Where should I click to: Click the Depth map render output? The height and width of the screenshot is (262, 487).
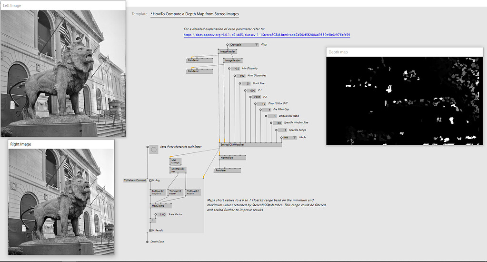(x=405, y=101)
